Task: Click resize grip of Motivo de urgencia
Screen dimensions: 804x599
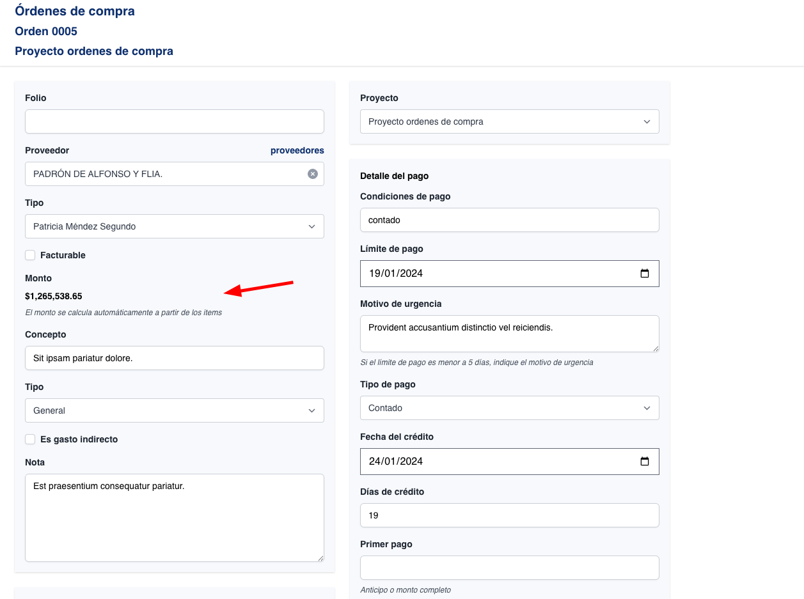Action: coord(655,348)
